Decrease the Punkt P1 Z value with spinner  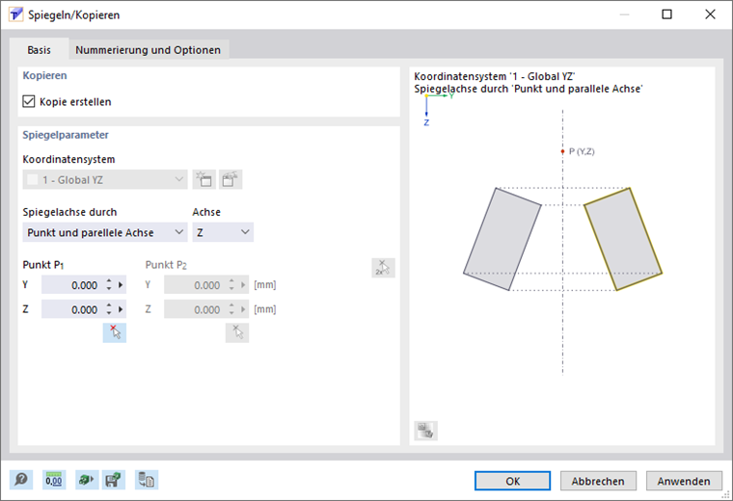point(109,313)
